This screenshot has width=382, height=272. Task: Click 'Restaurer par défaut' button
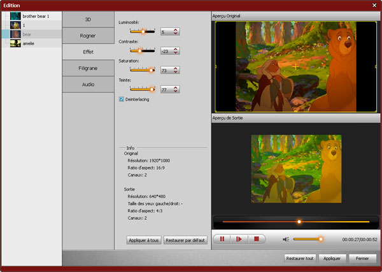pos(185,240)
